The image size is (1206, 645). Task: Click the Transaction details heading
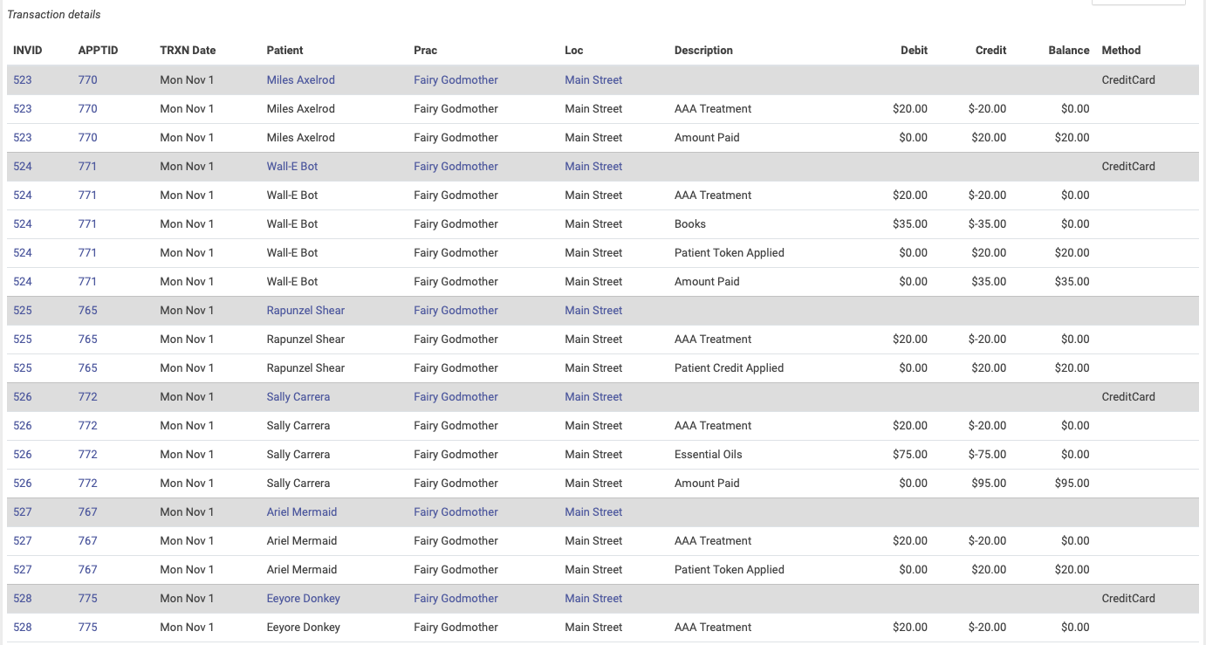54,14
